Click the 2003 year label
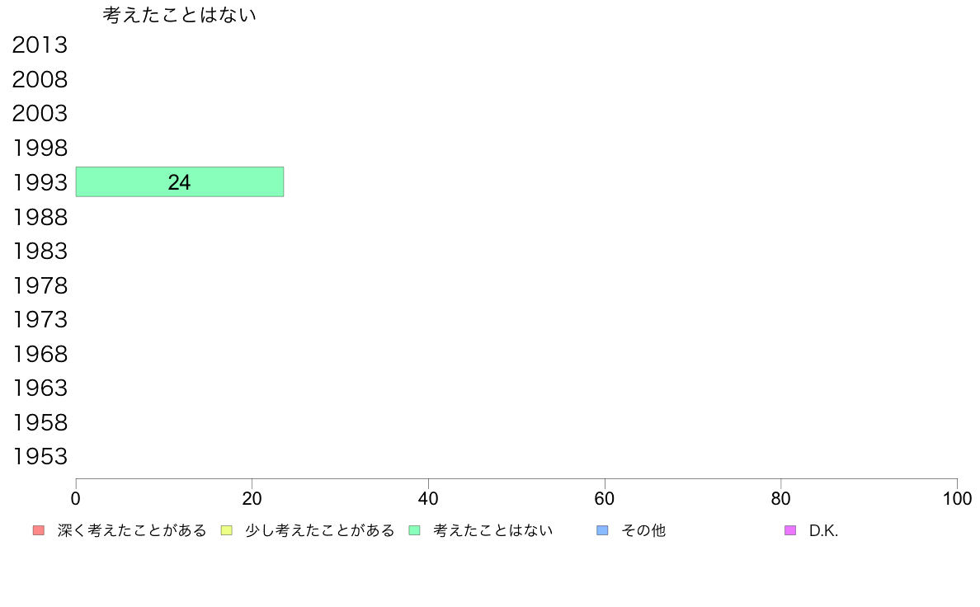This screenshot has height=607, width=980. click(40, 114)
